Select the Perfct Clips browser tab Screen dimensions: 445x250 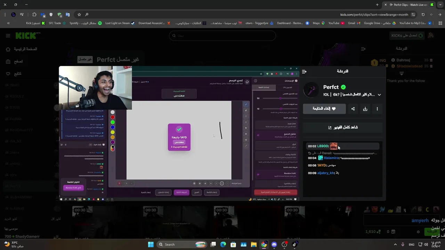tap(410, 5)
